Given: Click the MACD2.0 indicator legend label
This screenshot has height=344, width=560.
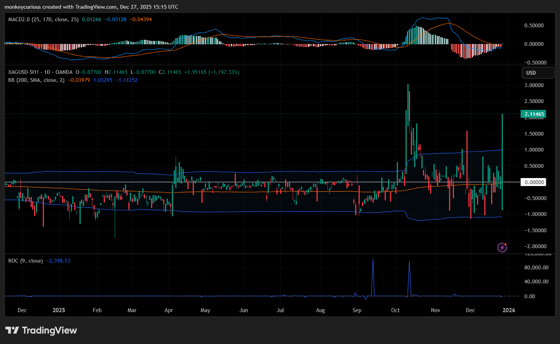Looking at the screenshot, I should point(43,19).
